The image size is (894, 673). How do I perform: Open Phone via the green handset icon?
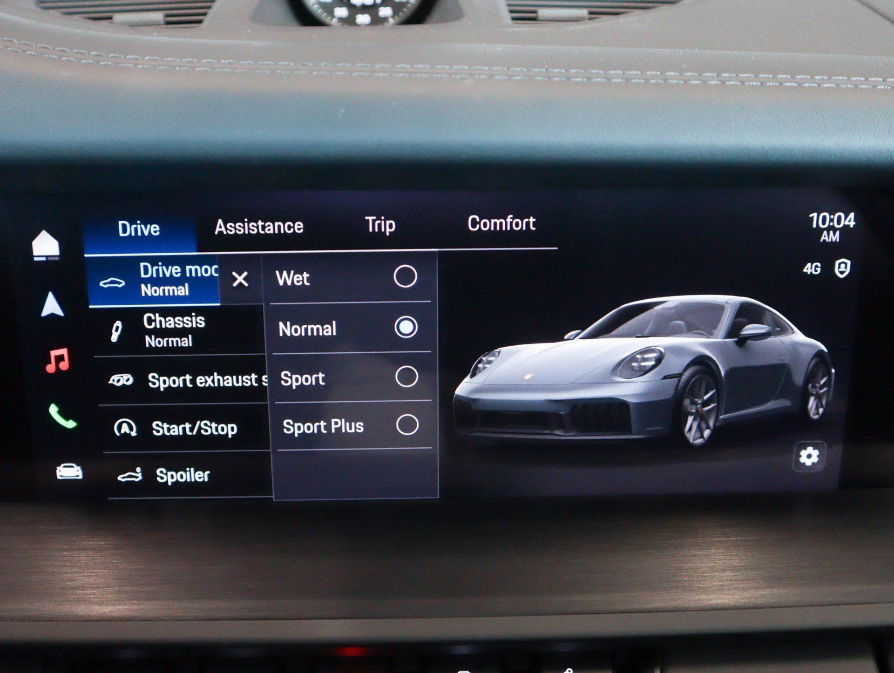(62, 416)
